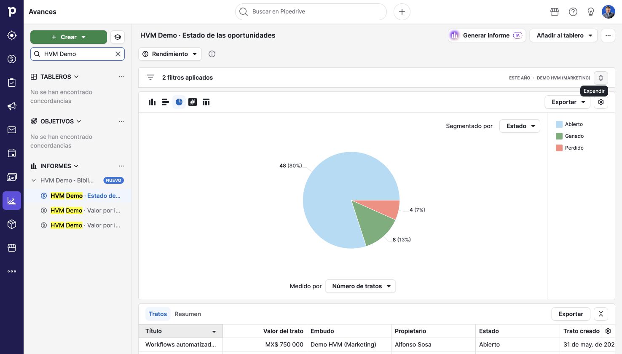Open Crear dropdown button

click(x=69, y=37)
